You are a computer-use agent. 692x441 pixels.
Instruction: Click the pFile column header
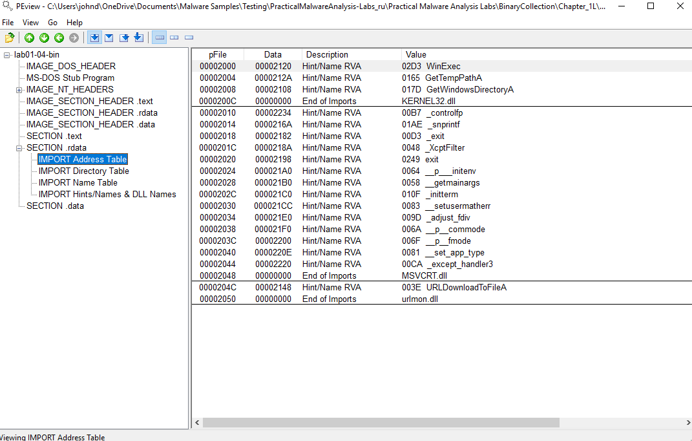pyautogui.click(x=217, y=54)
